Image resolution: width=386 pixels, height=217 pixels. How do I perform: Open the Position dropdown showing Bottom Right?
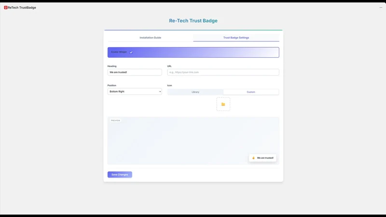pos(135,92)
